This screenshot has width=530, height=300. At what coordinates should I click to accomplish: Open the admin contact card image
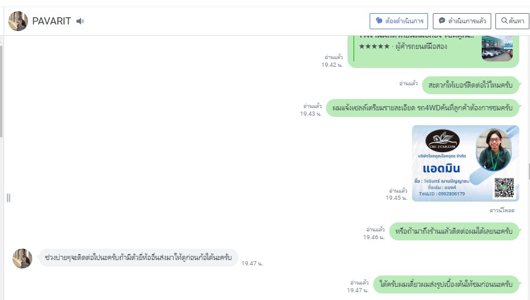coord(466,163)
